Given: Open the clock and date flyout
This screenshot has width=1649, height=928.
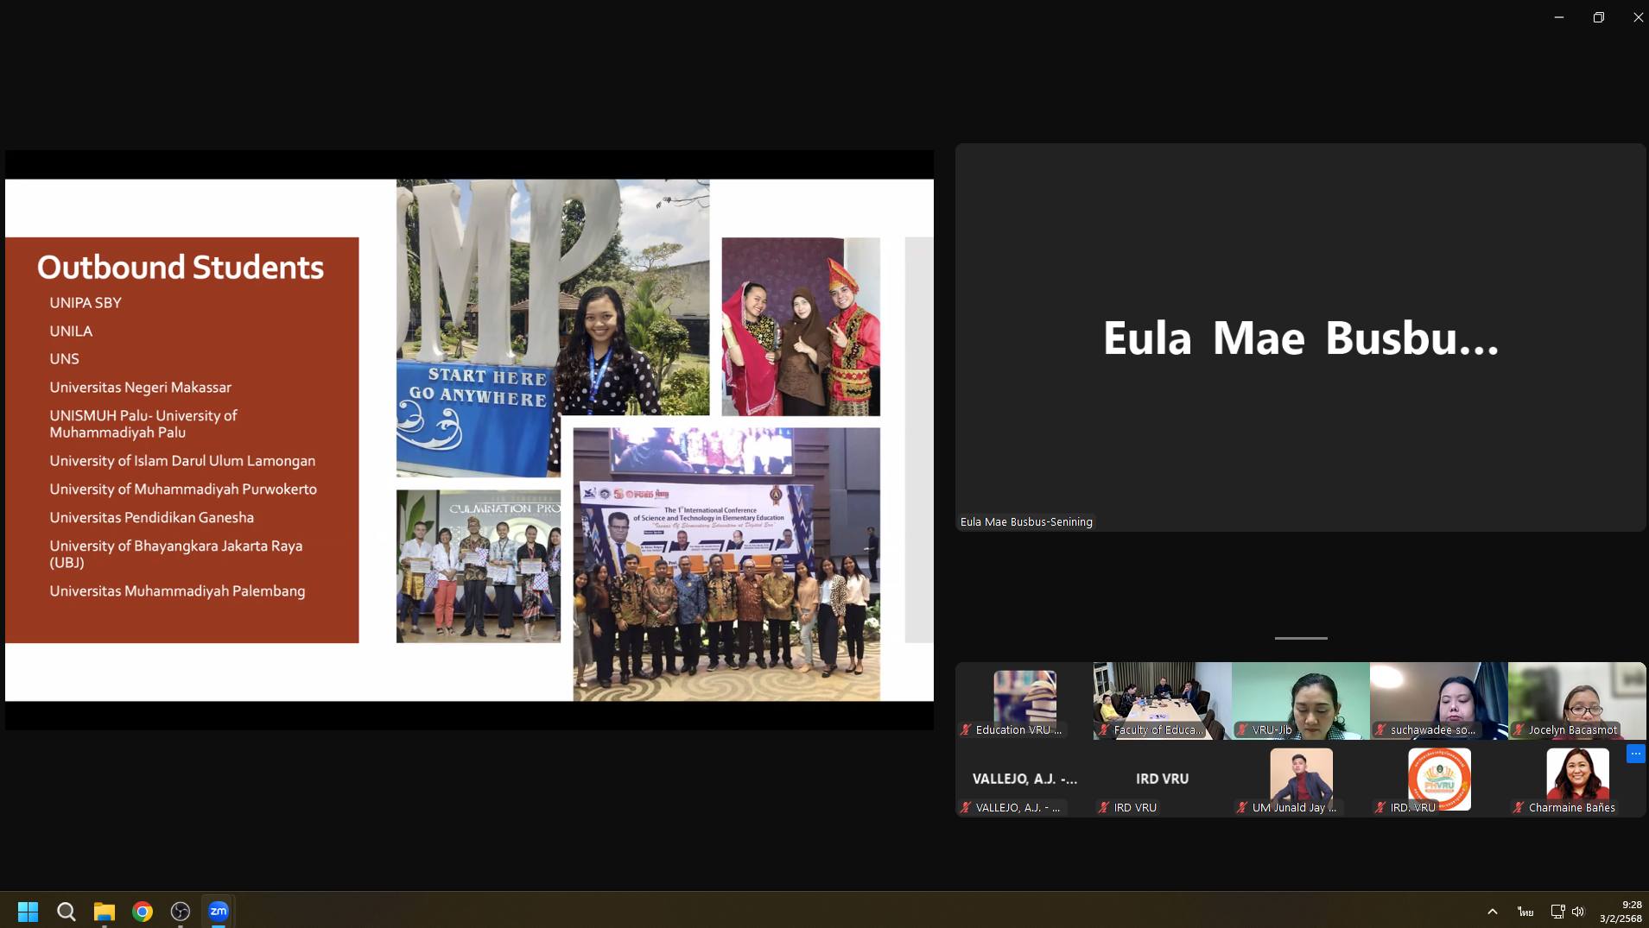Looking at the screenshot, I should [x=1620, y=912].
